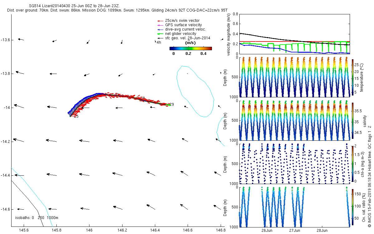
Task: Click the '150' oxygen colorbar tick
Action: click(358, 194)
